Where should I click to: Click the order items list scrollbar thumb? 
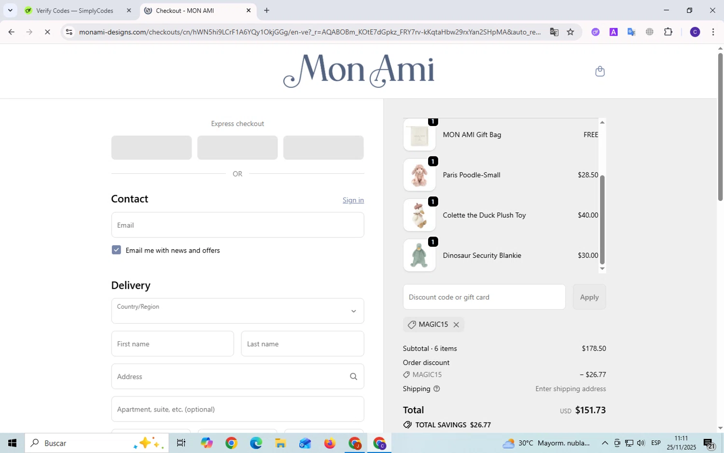click(602, 220)
